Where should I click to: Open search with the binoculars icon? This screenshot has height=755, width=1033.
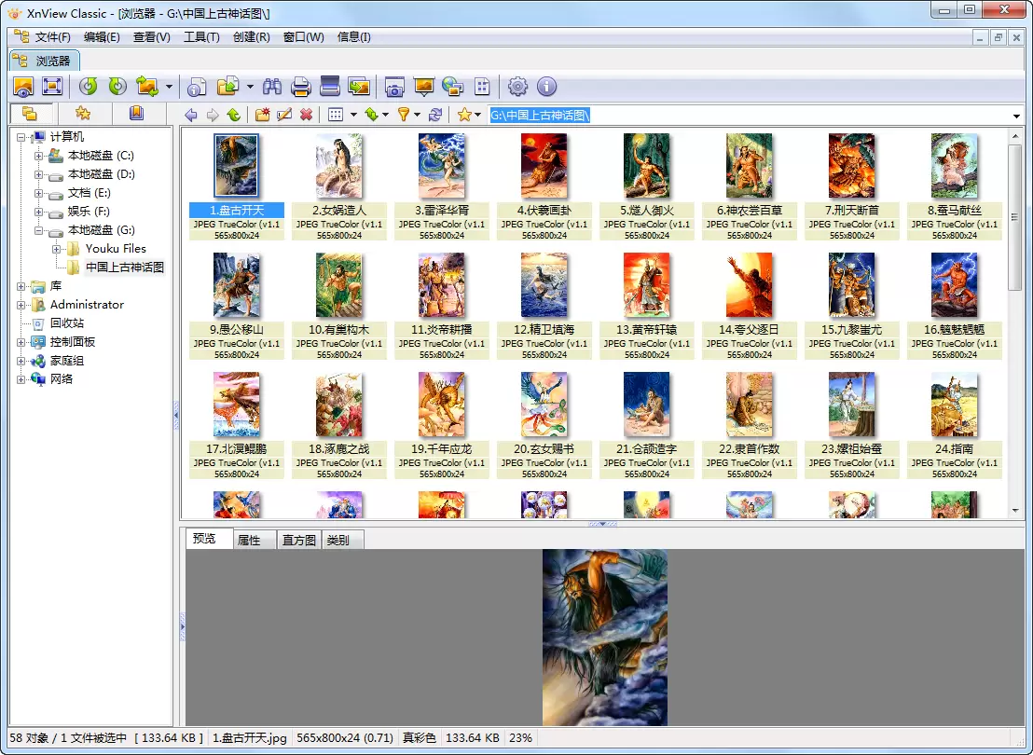[271, 87]
